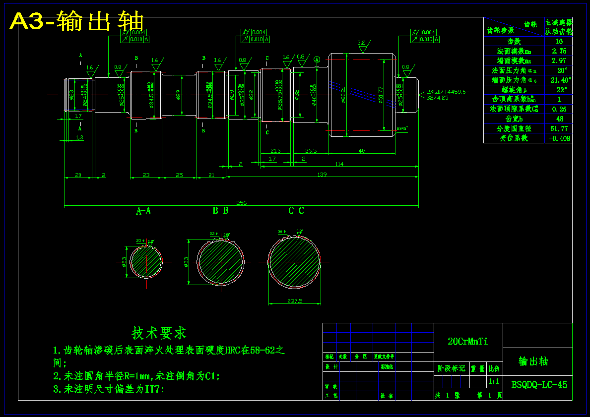
Task: Select the '0.25' clearance coefficient value
Action: [560, 109]
